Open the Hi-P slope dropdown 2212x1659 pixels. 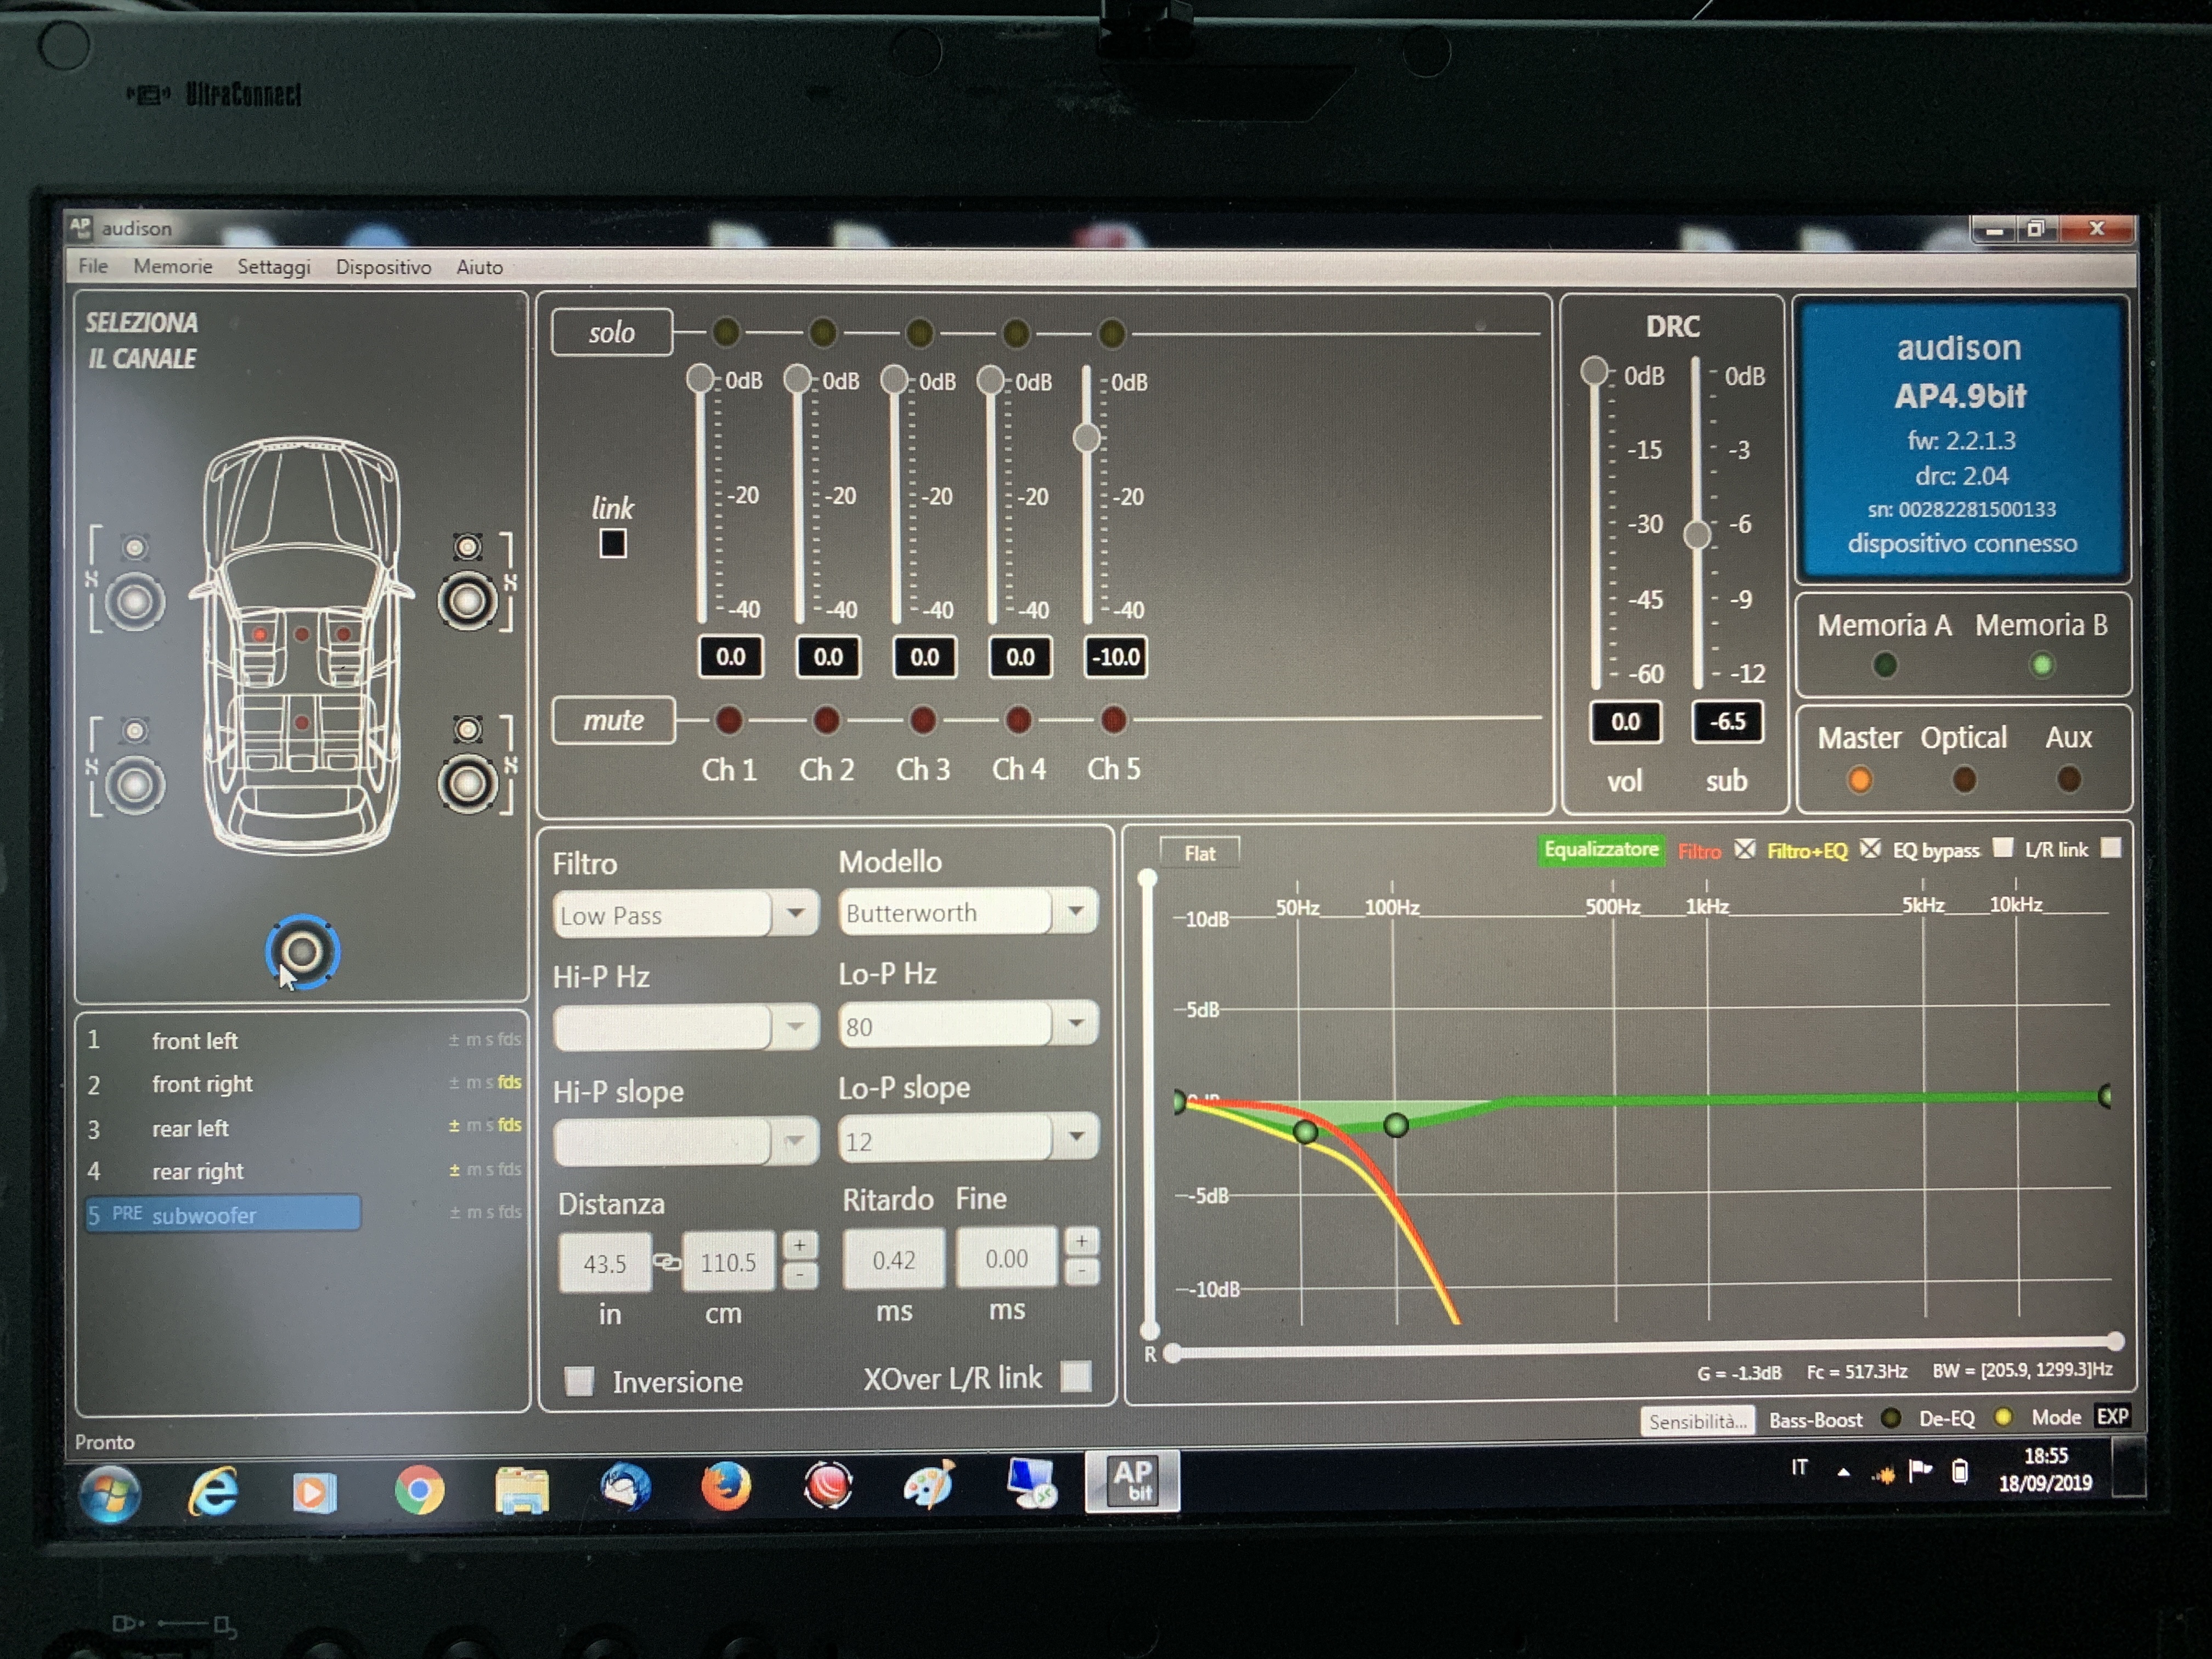796,1141
